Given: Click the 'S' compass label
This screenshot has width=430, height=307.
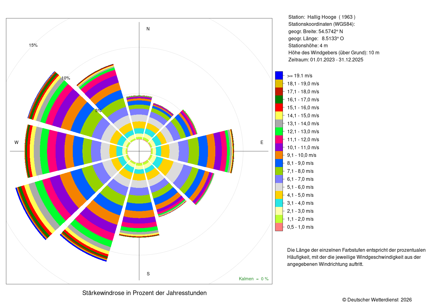Looking at the screenshot, I should [148, 274].
